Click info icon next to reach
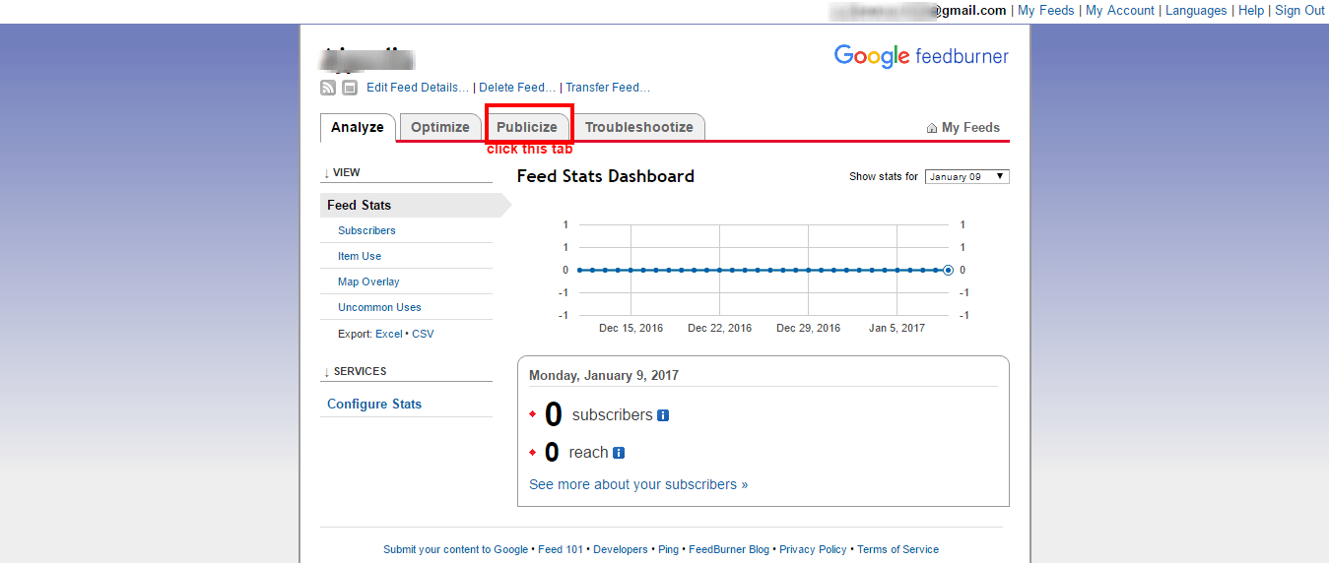Viewport: 1329px width, 563px height. 619,453
